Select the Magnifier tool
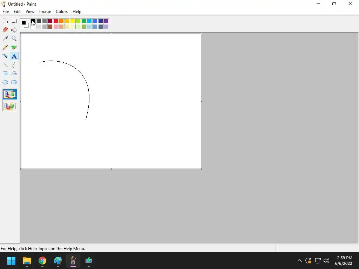The height and width of the screenshot is (269, 359). coord(14,39)
